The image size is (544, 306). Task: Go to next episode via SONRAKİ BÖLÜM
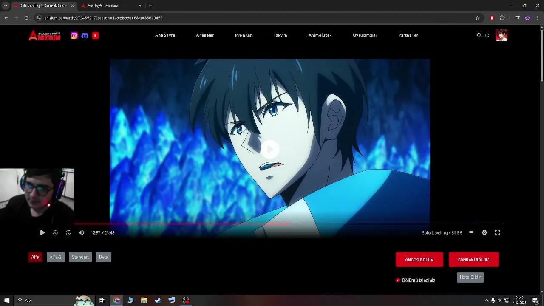474,260
